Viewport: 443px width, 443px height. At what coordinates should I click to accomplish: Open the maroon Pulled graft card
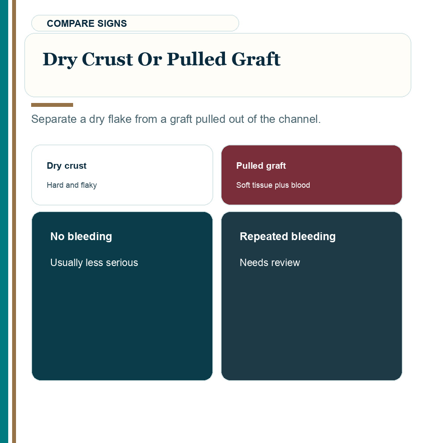(311, 175)
